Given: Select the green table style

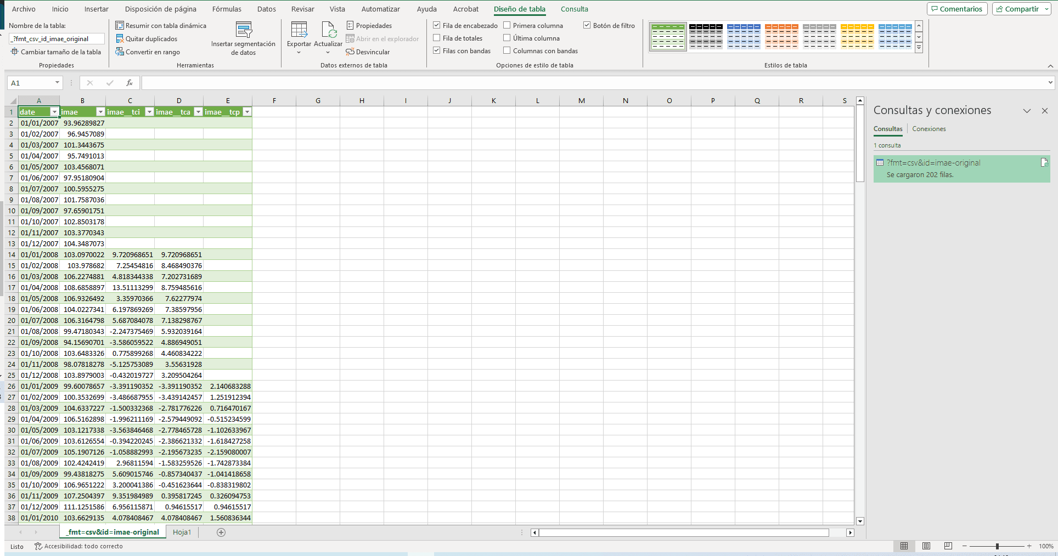Looking at the screenshot, I should coord(668,37).
